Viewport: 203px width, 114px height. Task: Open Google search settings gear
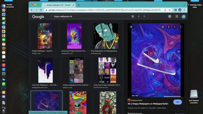(x=170, y=16)
